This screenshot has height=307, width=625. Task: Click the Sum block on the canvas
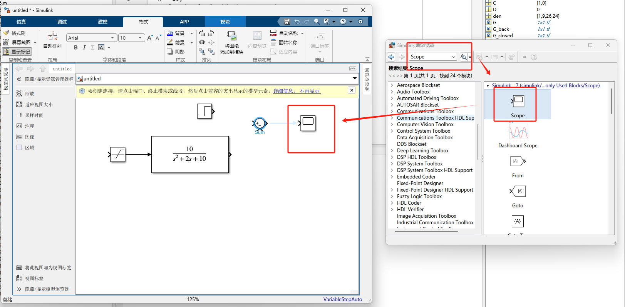[x=260, y=123]
